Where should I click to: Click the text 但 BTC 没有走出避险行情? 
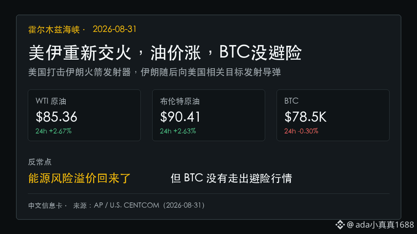click(231, 178)
